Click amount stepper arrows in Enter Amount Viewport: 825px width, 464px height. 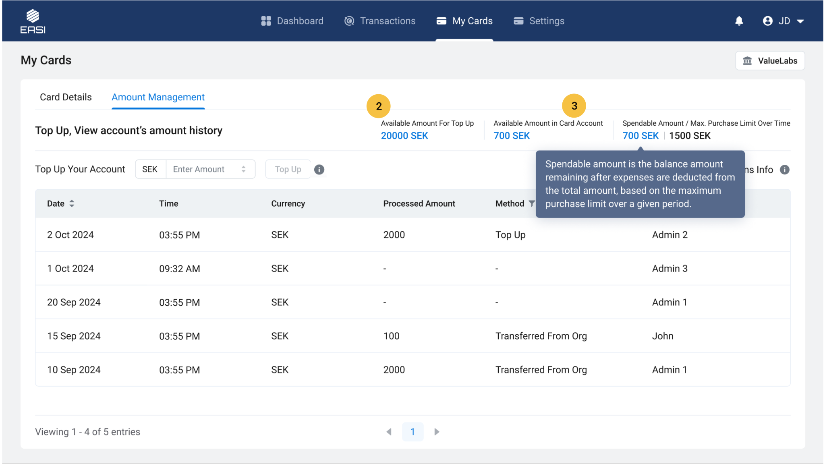[243, 169]
